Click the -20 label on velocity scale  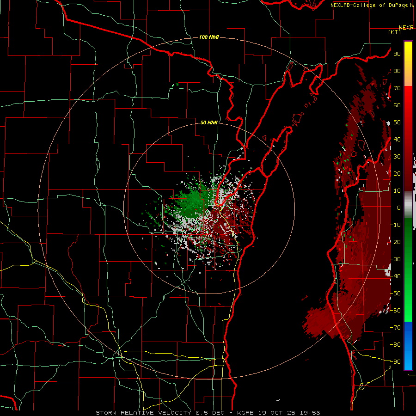pyautogui.click(x=395, y=242)
